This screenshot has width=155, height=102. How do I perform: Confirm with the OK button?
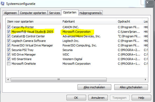76,98
